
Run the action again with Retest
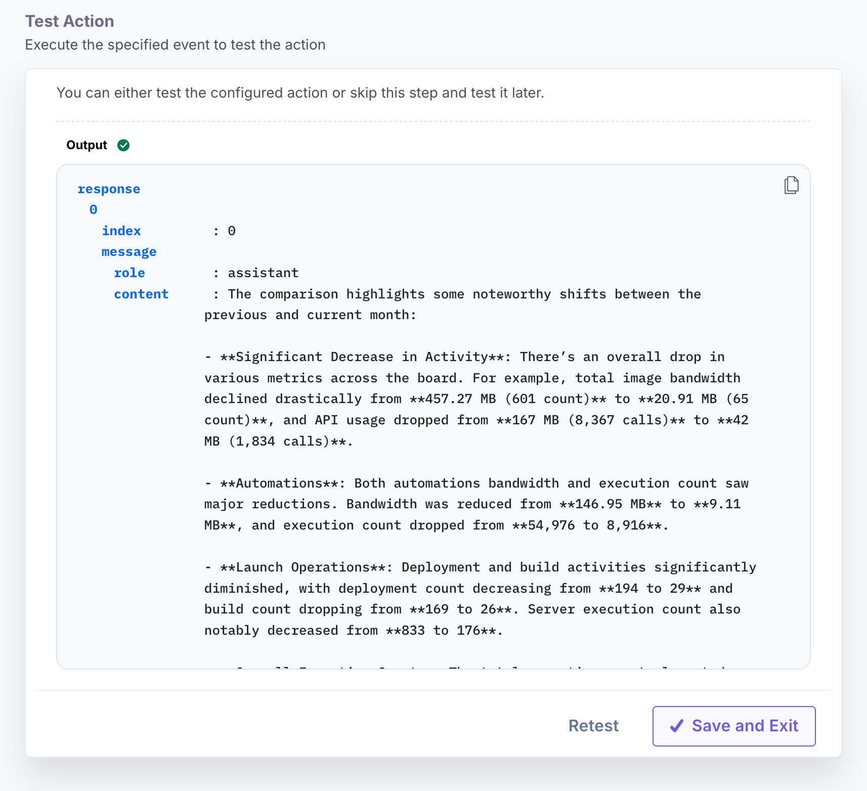pos(593,726)
